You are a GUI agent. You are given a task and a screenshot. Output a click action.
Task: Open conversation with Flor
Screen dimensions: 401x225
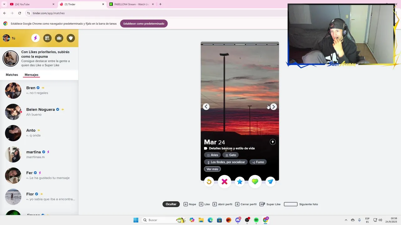pyautogui.click(x=39, y=197)
